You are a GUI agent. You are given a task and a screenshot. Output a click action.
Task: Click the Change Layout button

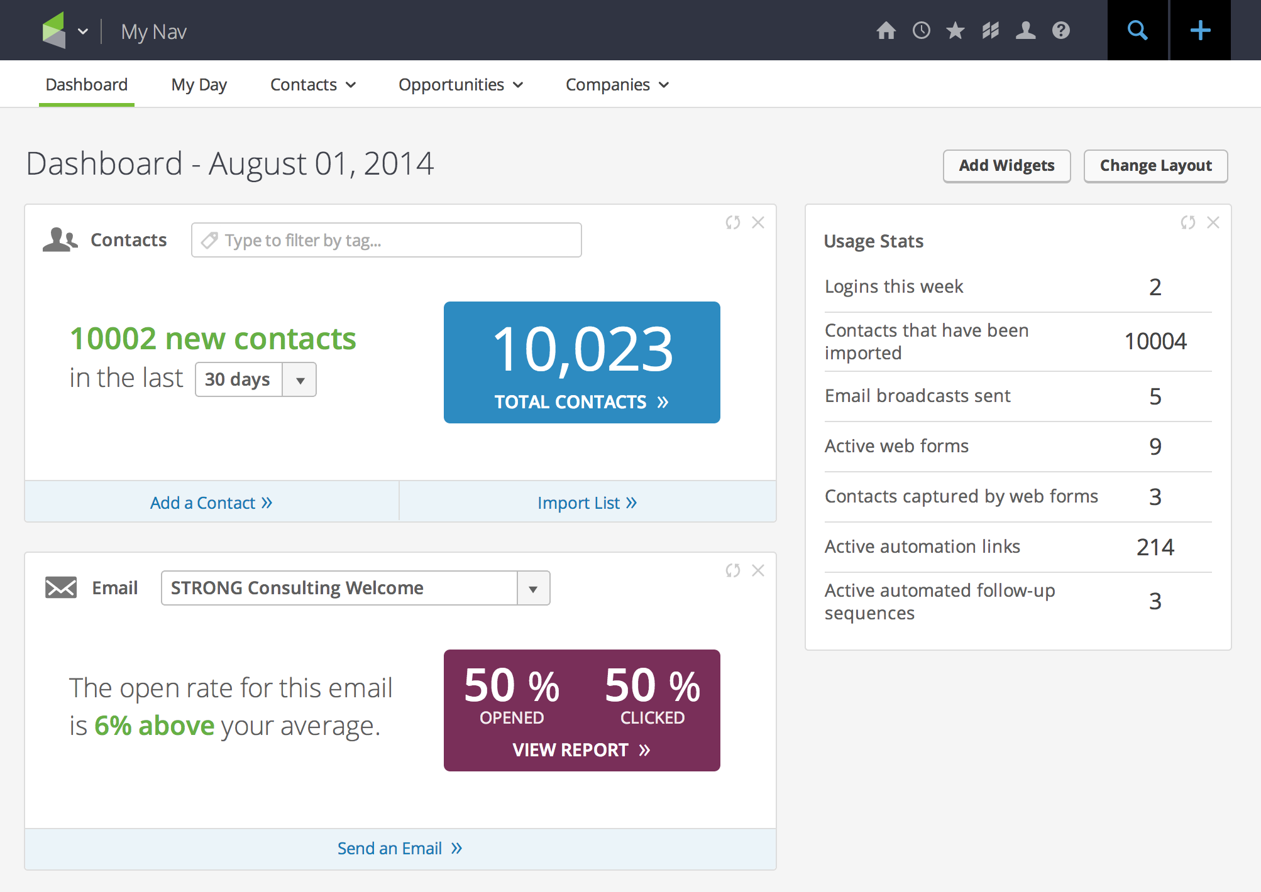(x=1155, y=166)
